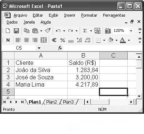Click the New workbook icon
144x134 pixels.
point(8,31)
